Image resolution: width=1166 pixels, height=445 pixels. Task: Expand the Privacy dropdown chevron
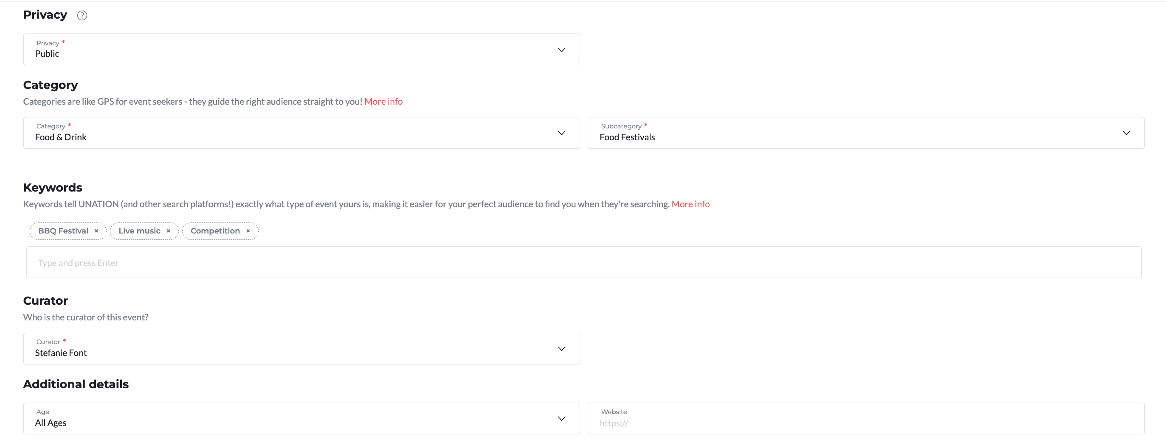(x=561, y=50)
